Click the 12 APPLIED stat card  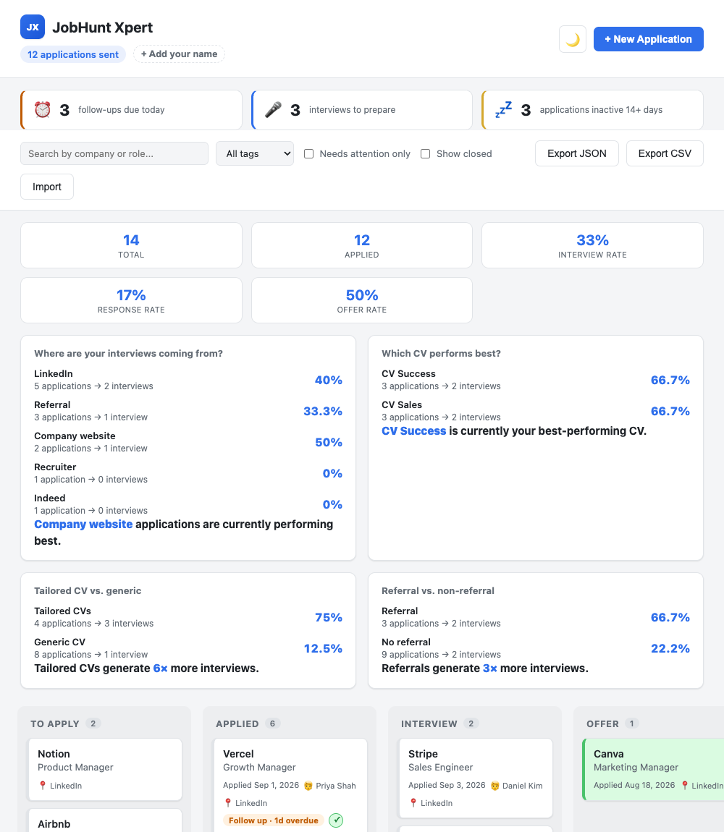(x=362, y=245)
